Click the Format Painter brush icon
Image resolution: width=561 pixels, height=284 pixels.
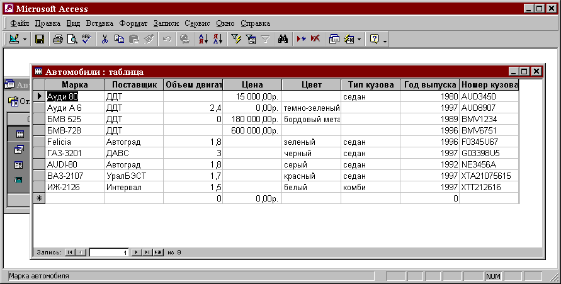point(149,38)
